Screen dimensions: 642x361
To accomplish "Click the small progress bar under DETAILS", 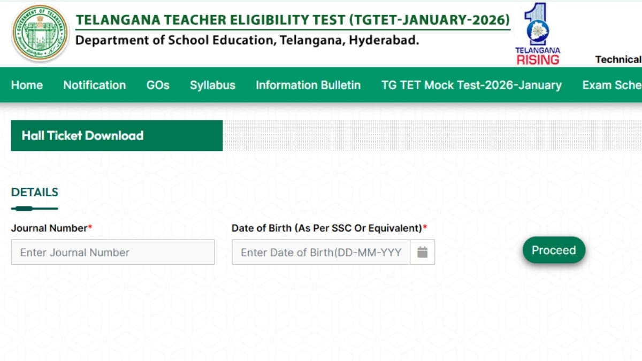I will pyautogui.click(x=34, y=208).
